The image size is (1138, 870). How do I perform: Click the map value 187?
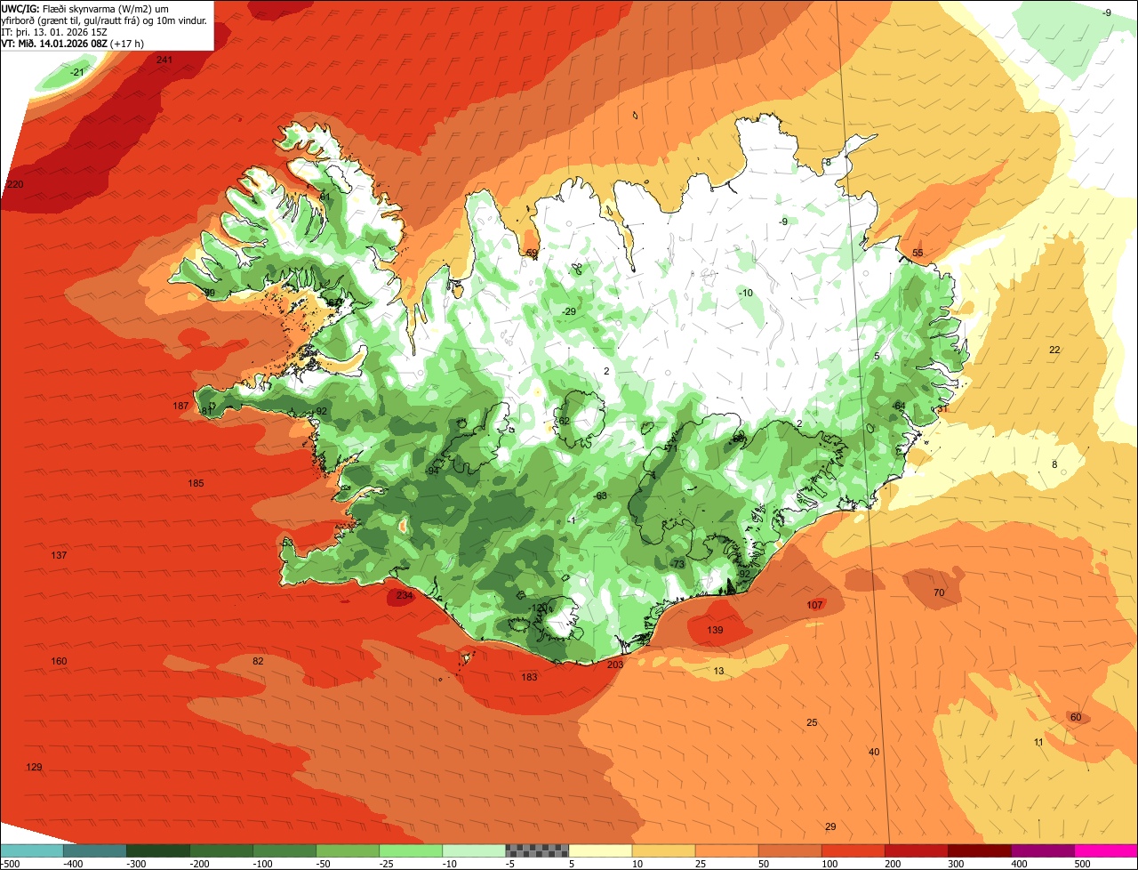click(180, 406)
